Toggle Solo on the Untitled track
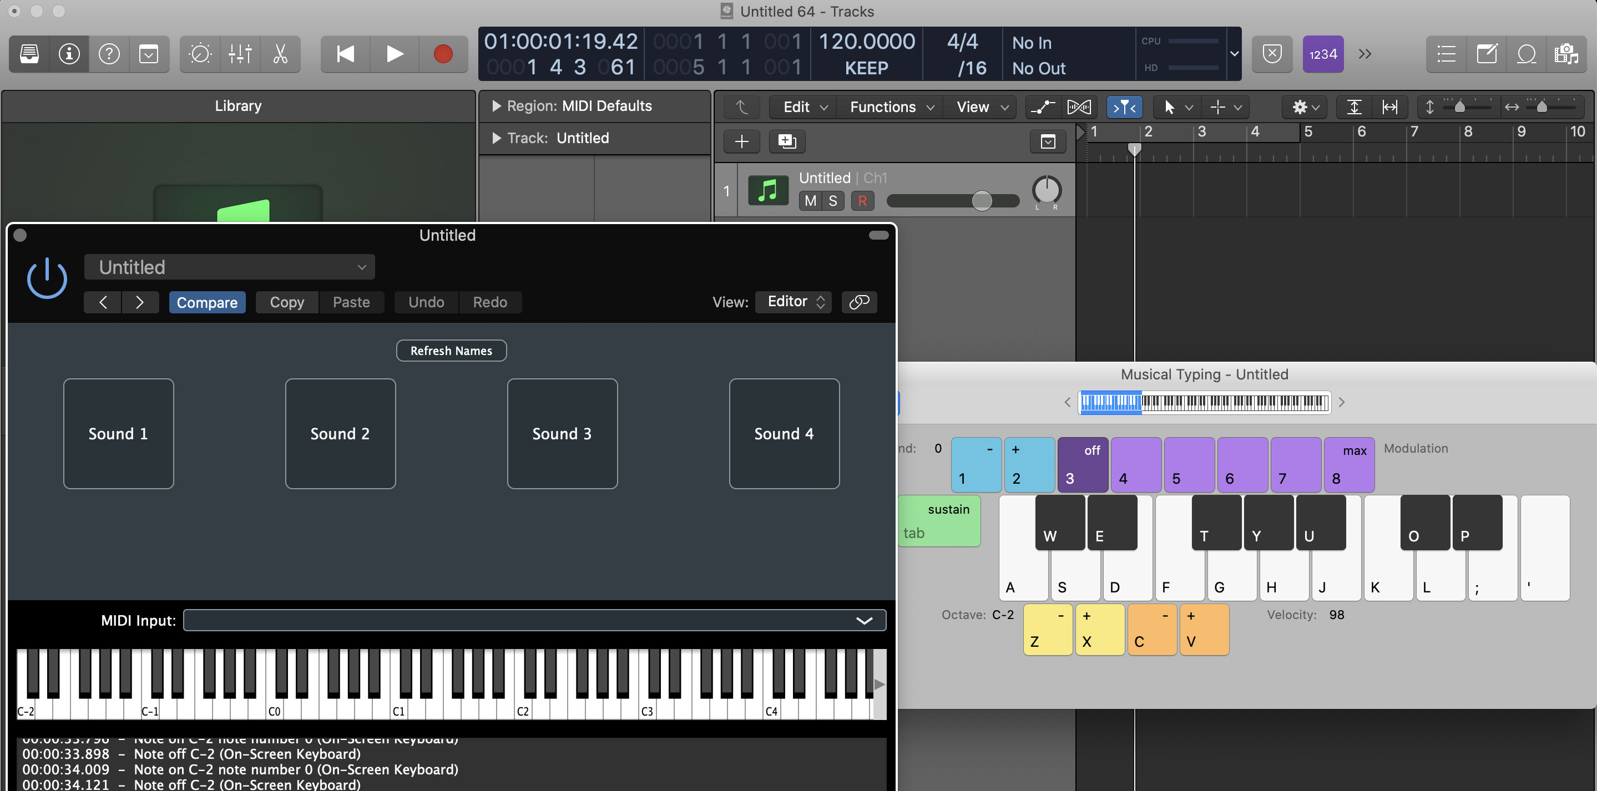This screenshot has width=1597, height=791. (832, 201)
